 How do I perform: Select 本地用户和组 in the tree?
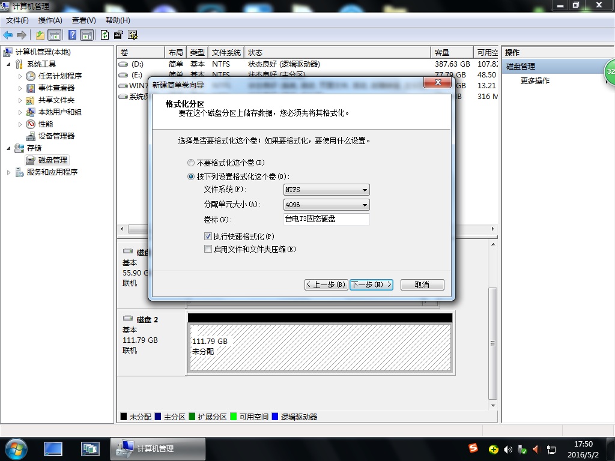(x=60, y=112)
